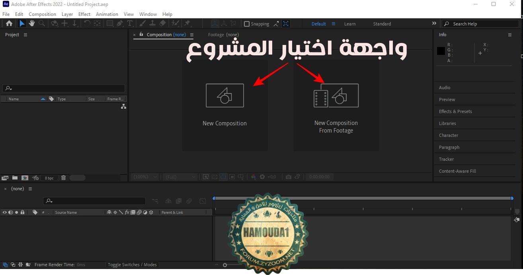Open the File menu
The width and height of the screenshot is (523, 275).
pyautogui.click(x=6, y=14)
